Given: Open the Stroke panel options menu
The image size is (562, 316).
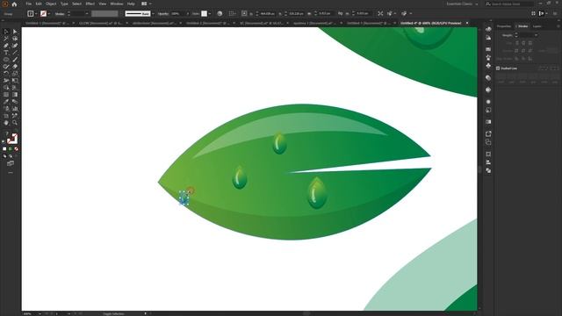Looking at the screenshot, I should tap(558, 26).
